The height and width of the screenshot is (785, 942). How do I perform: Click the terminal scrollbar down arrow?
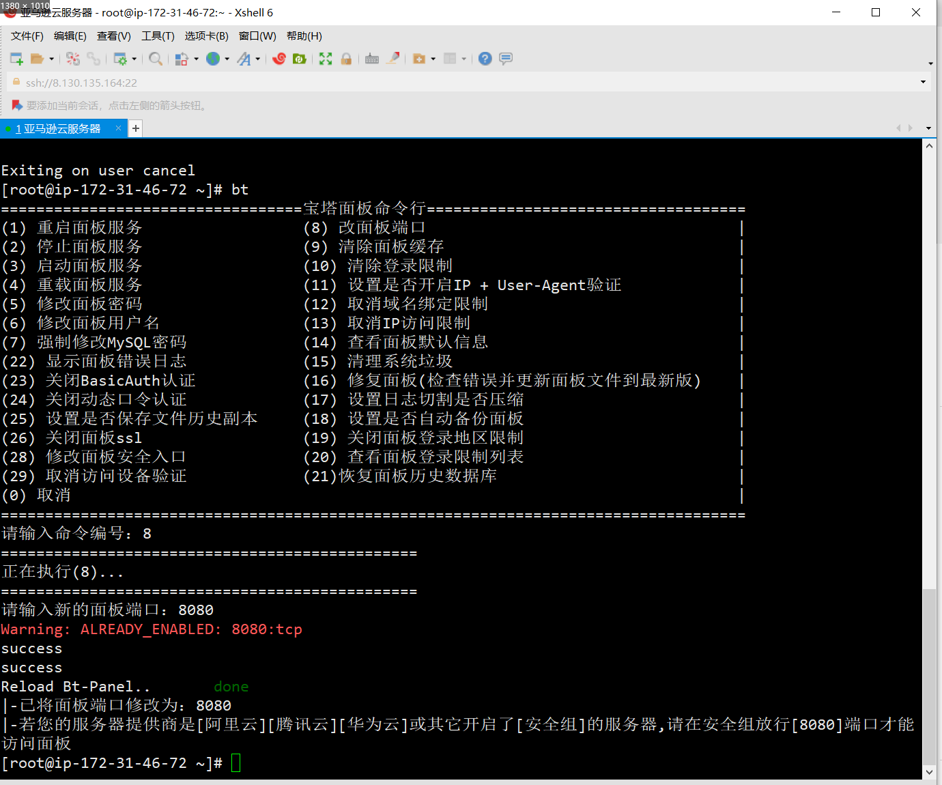[929, 772]
